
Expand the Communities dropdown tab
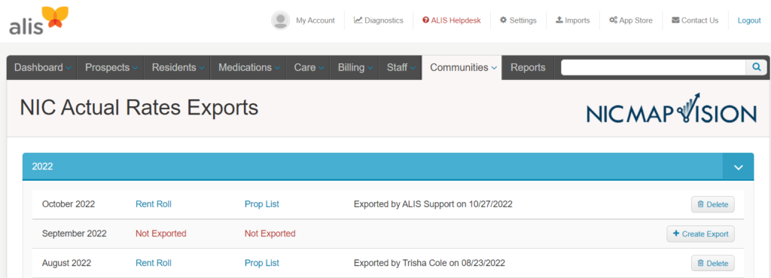click(463, 67)
